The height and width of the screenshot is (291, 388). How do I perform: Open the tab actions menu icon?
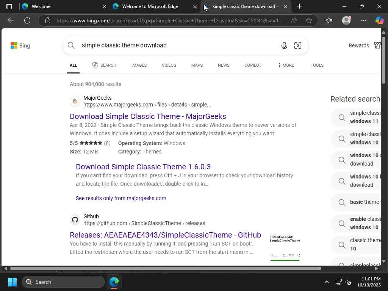pos(9,6)
